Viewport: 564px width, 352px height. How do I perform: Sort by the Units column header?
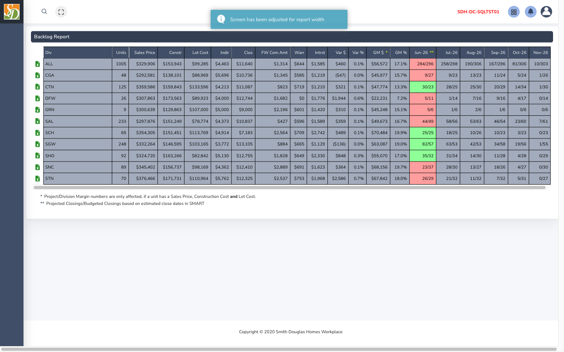[x=121, y=52]
